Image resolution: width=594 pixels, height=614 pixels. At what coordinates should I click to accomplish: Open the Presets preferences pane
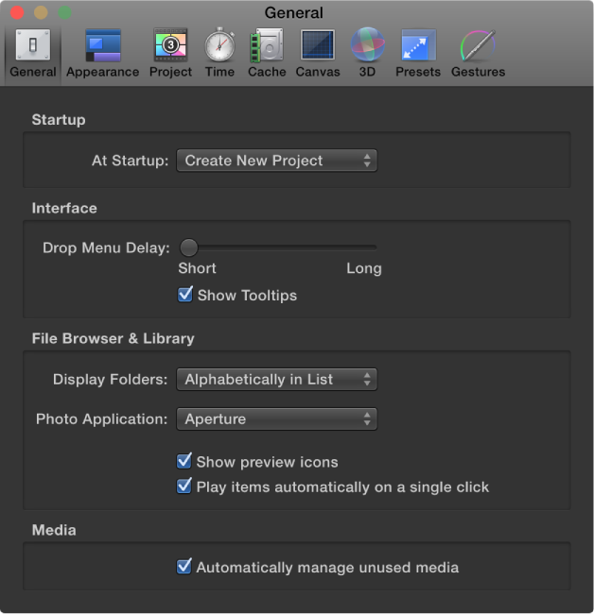(418, 53)
